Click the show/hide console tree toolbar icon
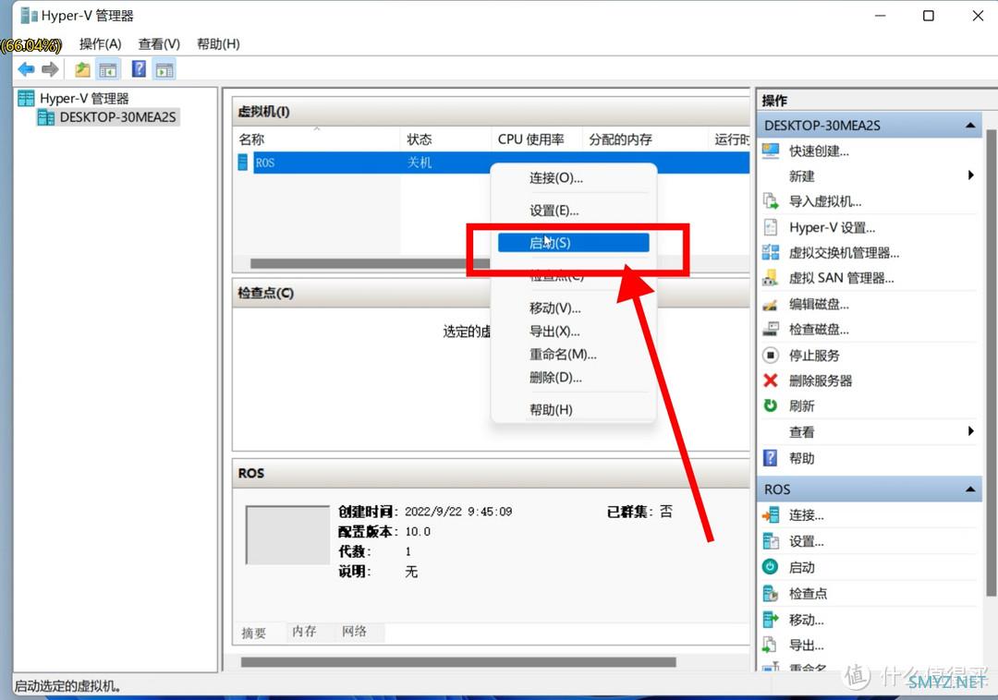998x700 pixels. [x=108, y=69]
